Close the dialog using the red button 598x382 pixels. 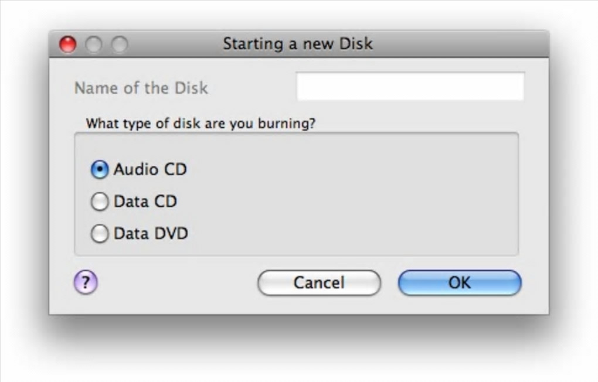point(68,44)
